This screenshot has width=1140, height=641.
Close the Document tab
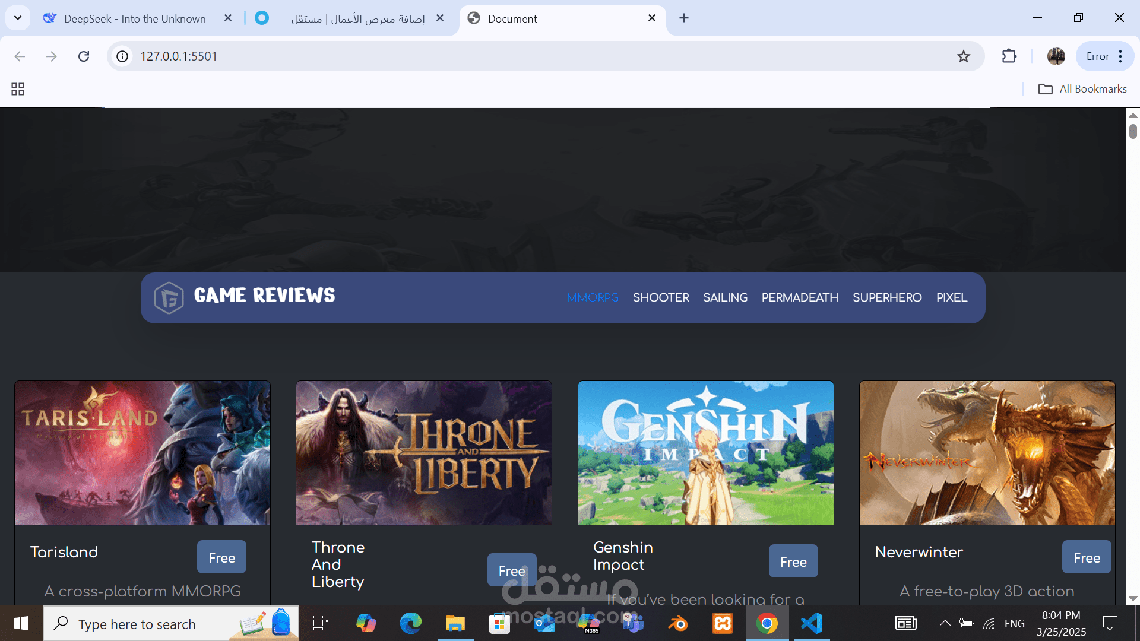tap(652, 18)
